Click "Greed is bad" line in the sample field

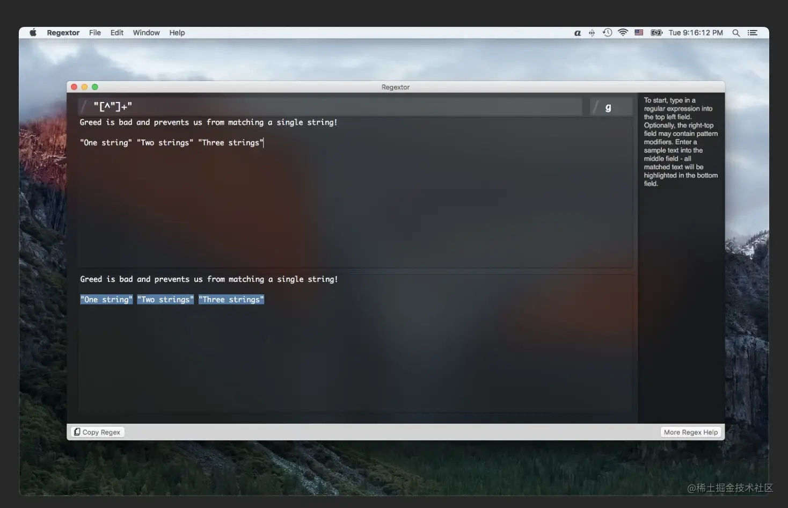click(208, 122)
